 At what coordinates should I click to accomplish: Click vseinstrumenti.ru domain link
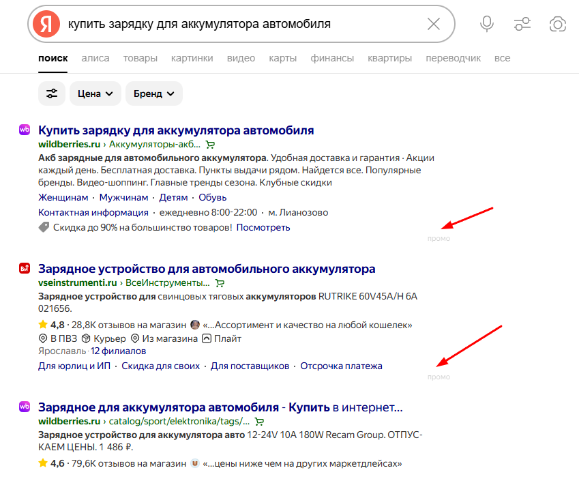click(78, 282)
